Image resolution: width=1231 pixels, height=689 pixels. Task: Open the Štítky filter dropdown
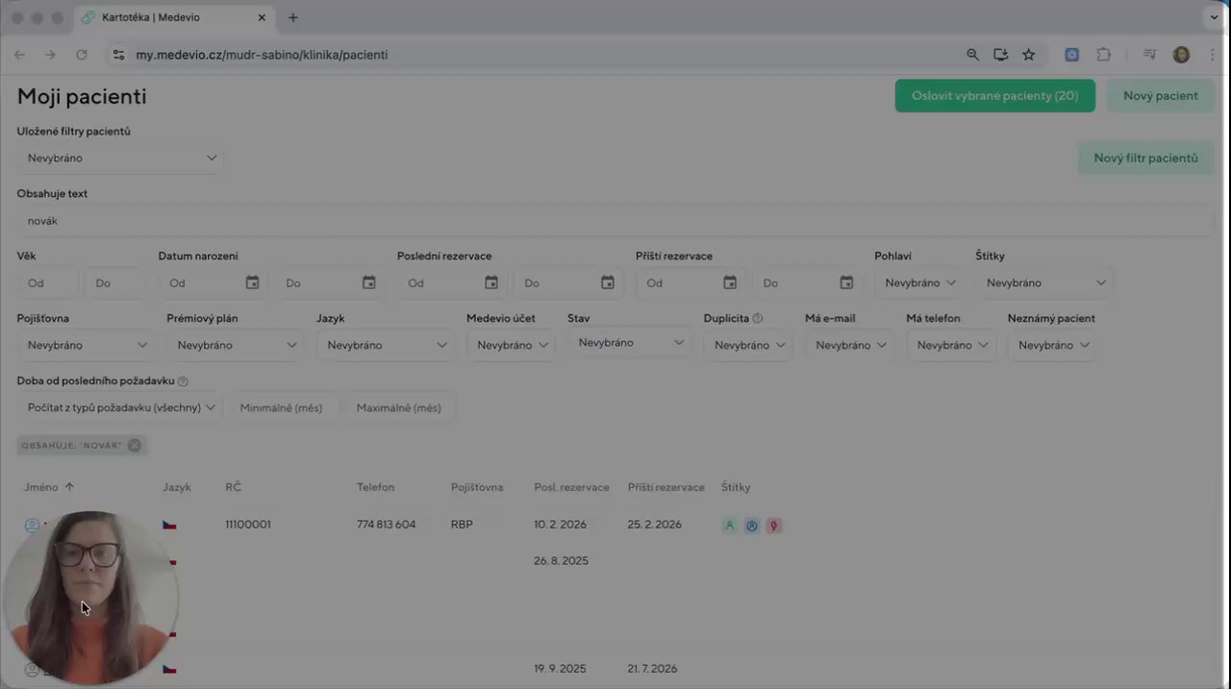coord(1044,283)
